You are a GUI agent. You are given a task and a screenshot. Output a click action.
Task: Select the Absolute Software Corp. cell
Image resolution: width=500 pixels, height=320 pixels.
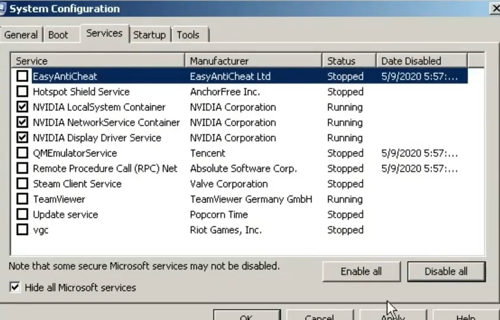pos(243,168)
